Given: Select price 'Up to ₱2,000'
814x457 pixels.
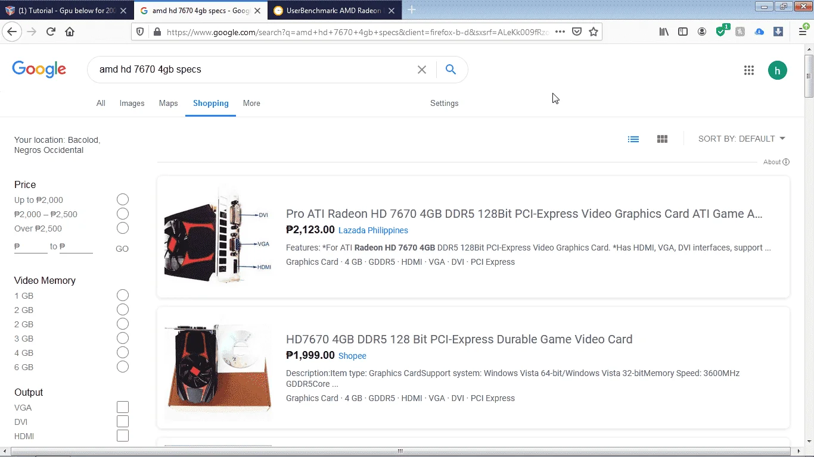Looking at the screenshot, I should tap(123, 200).
